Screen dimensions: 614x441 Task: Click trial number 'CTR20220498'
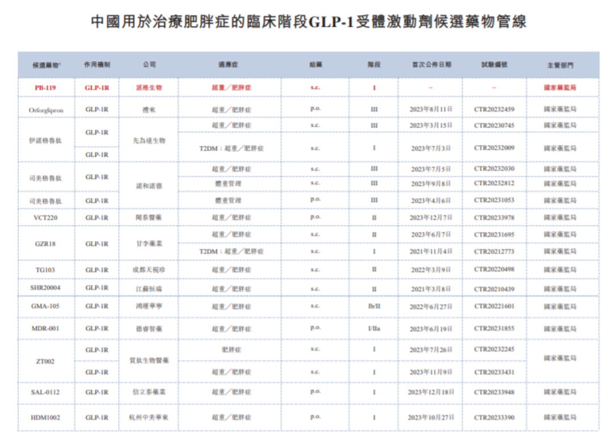point(494,269)
